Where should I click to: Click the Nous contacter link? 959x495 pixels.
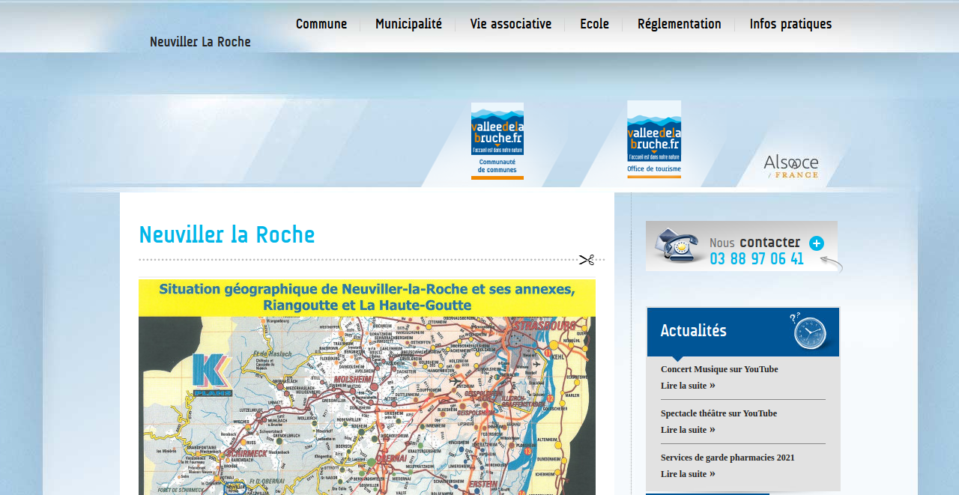754,243
